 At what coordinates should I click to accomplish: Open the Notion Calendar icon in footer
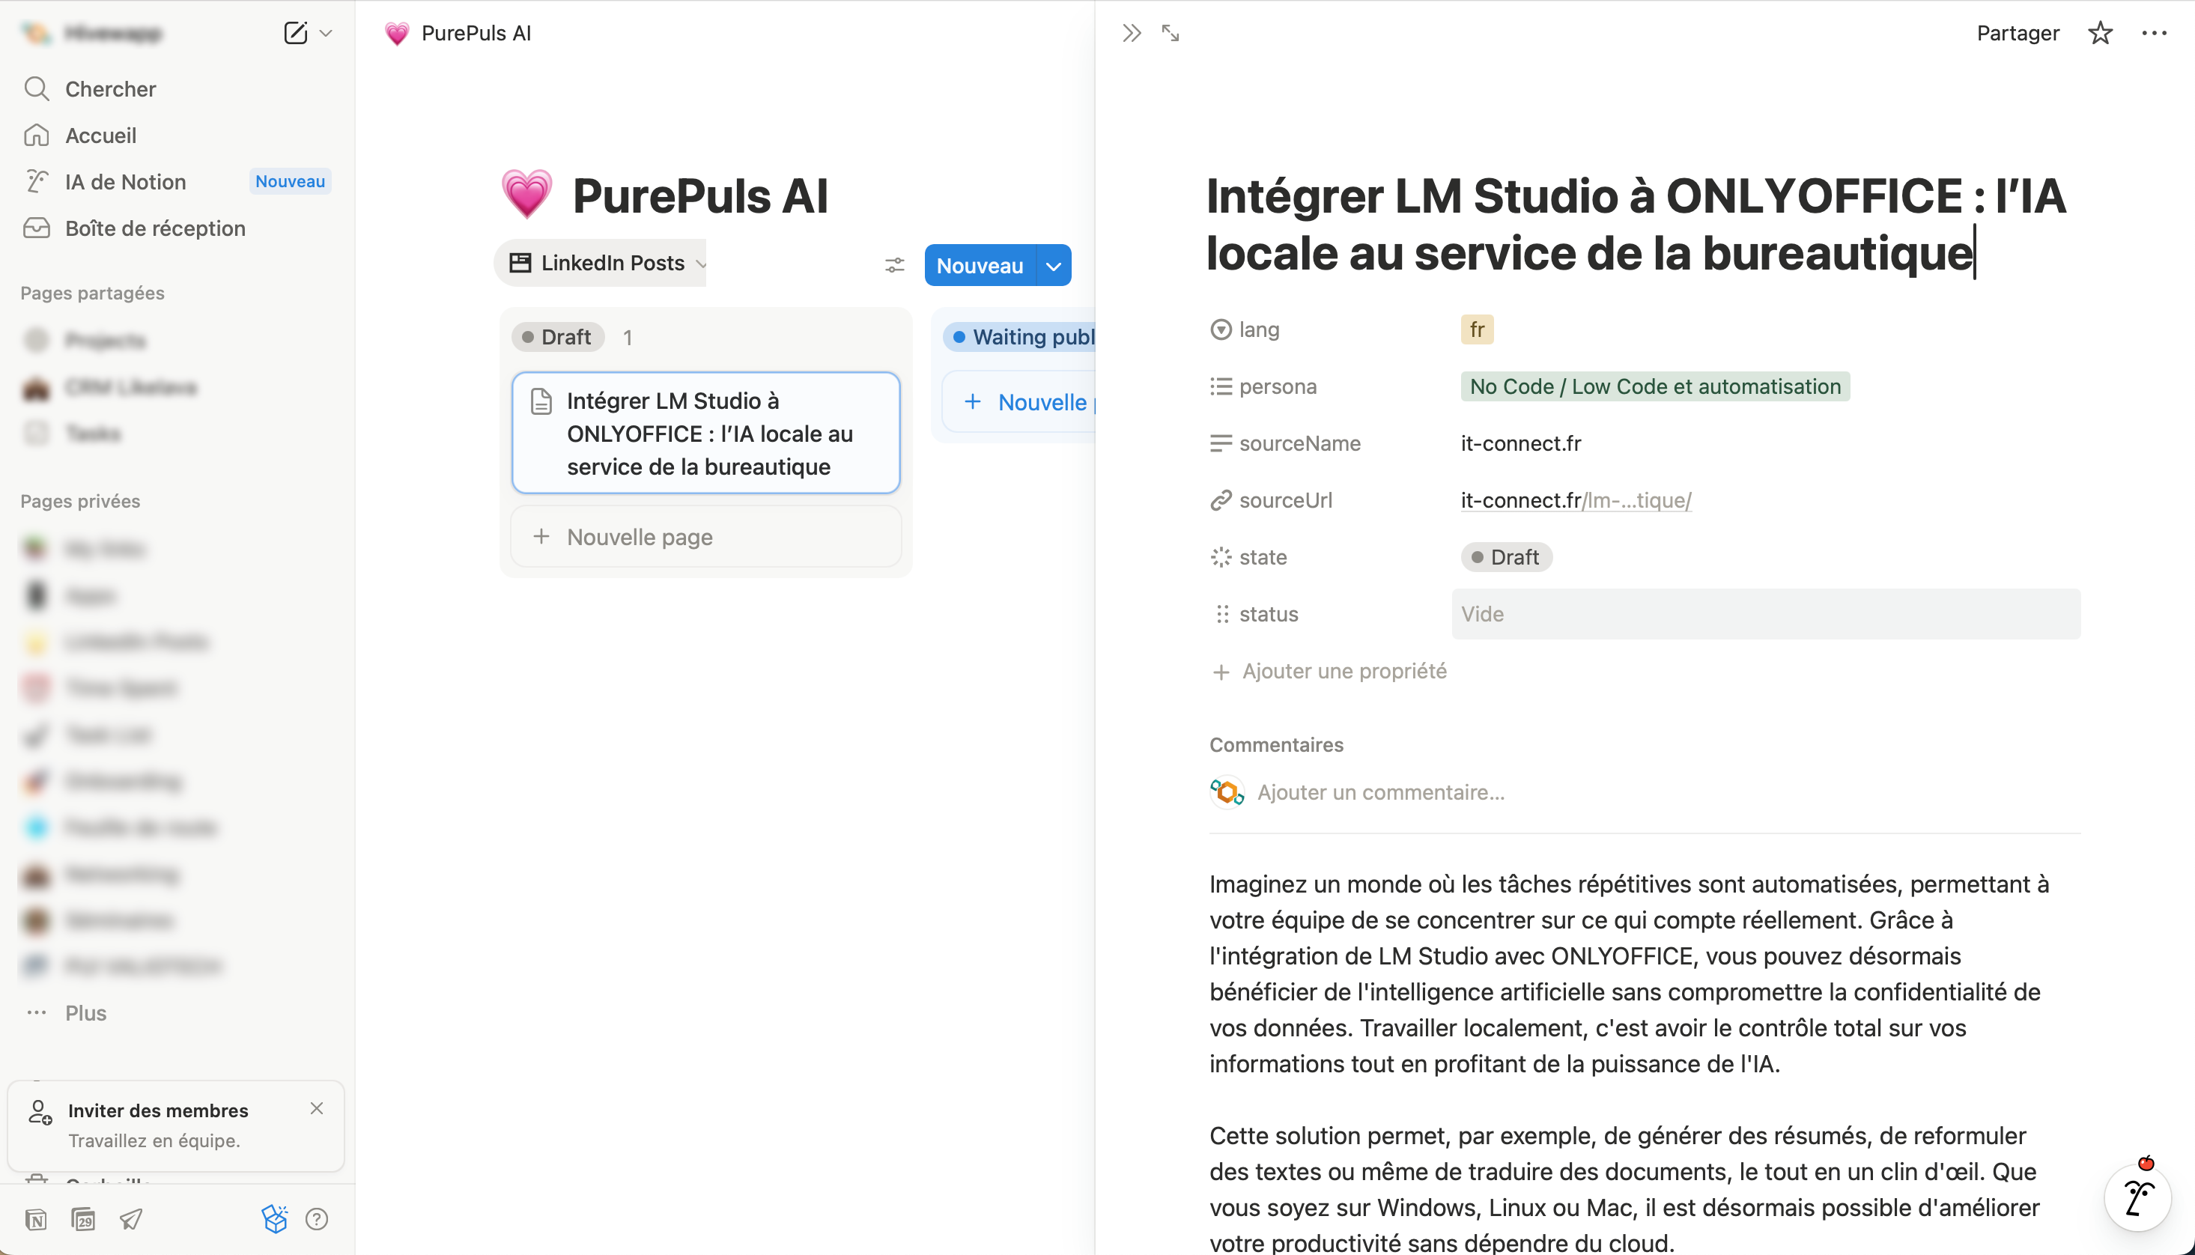point(84,1219)
